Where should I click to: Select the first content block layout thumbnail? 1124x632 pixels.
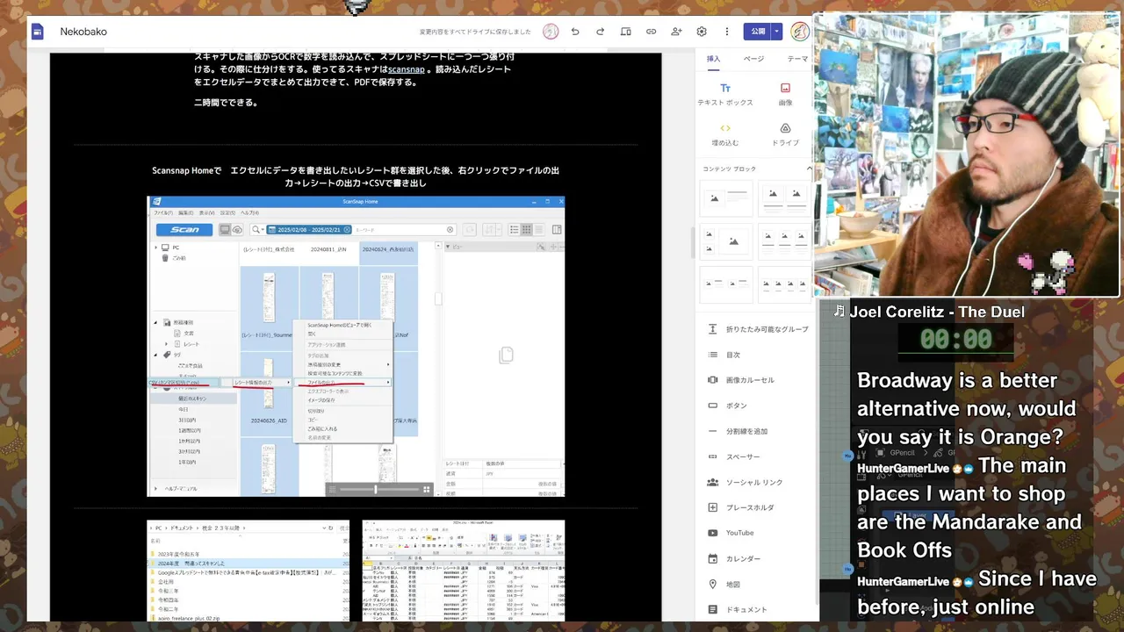click(x=725, y=198)
